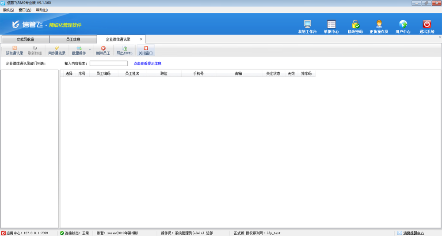Export list with 导出EXCEL button
Screen dimensions: 442x236
124,50
